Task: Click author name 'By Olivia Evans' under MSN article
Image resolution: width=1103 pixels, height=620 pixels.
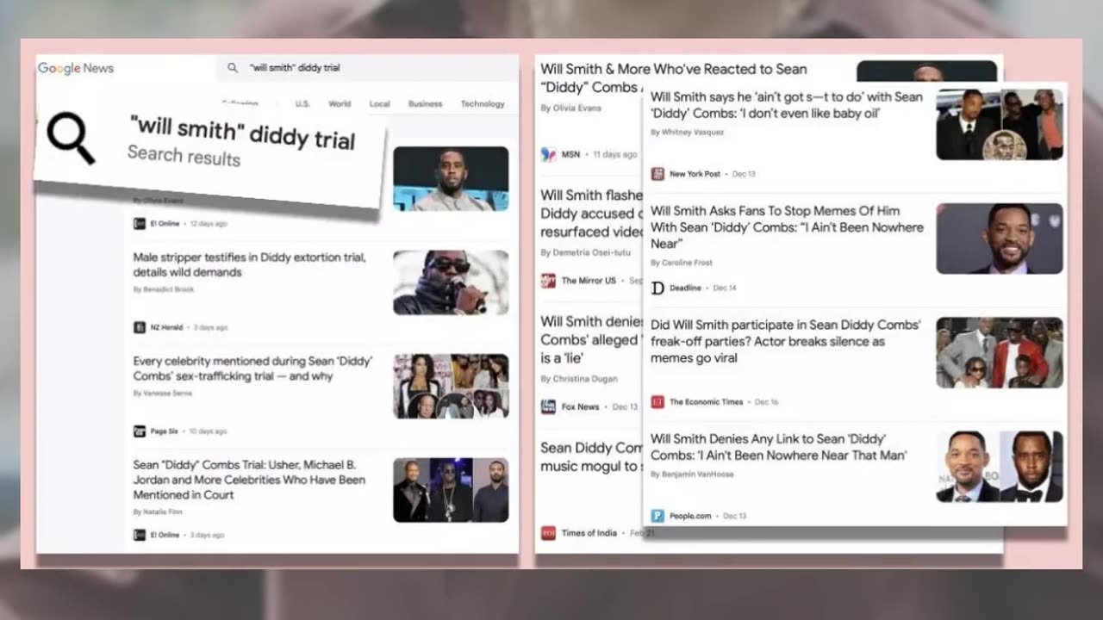Action: click(570, 108)
